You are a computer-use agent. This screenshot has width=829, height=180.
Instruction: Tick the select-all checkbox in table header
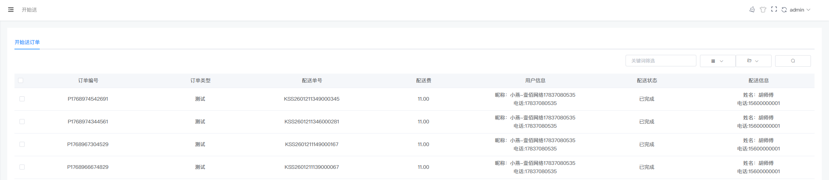21,80
